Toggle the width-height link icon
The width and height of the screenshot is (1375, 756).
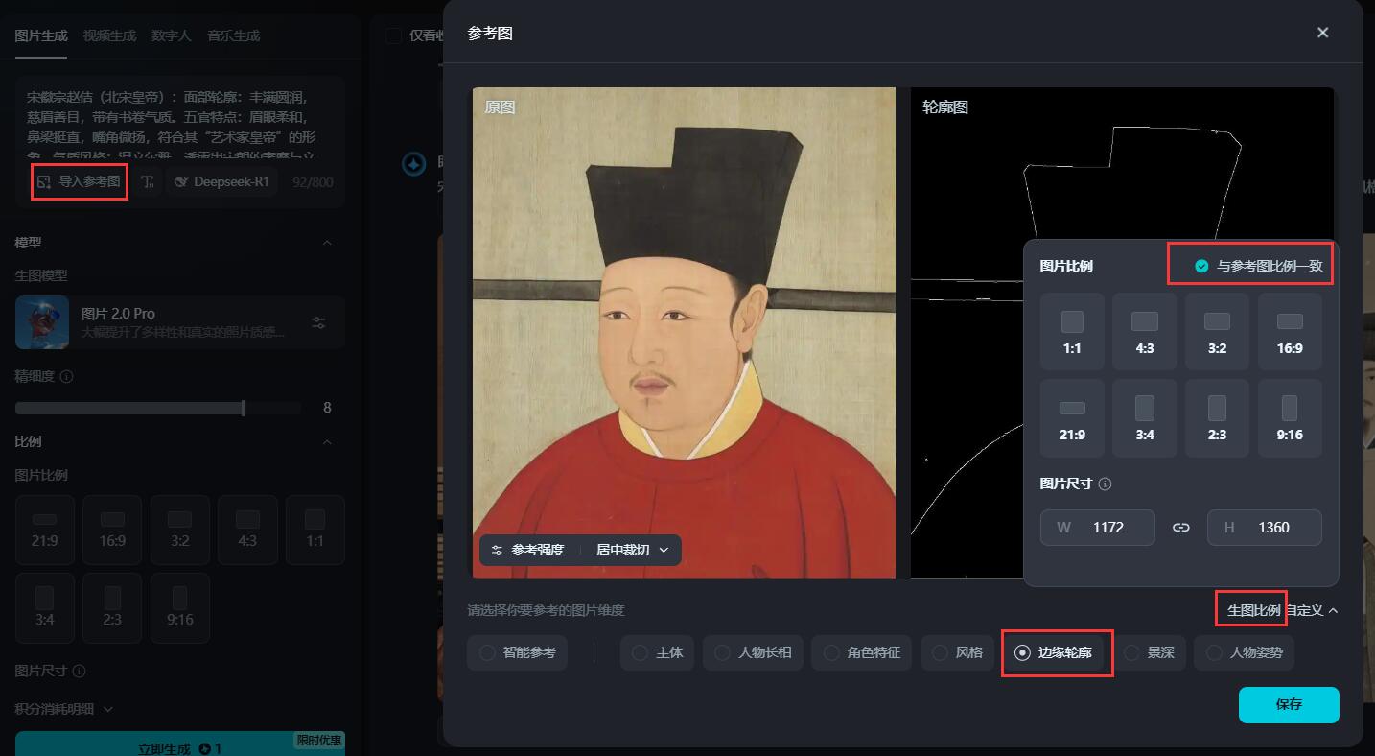point(1180,528)
